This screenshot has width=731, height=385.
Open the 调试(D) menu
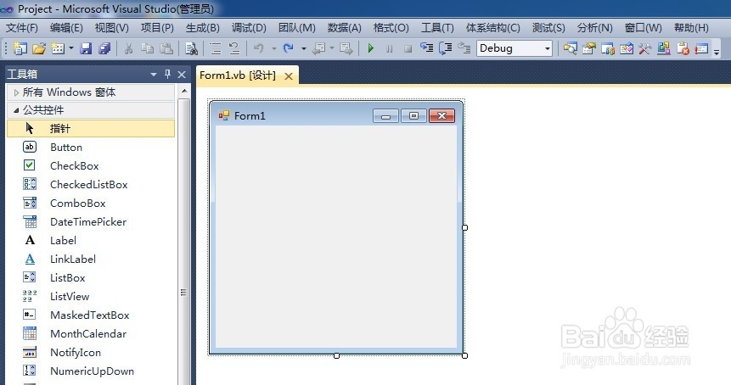coord(249,28)
